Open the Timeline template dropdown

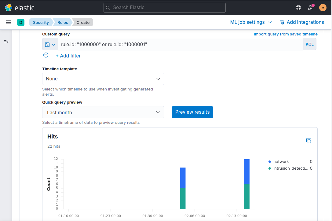pos(103,79)
